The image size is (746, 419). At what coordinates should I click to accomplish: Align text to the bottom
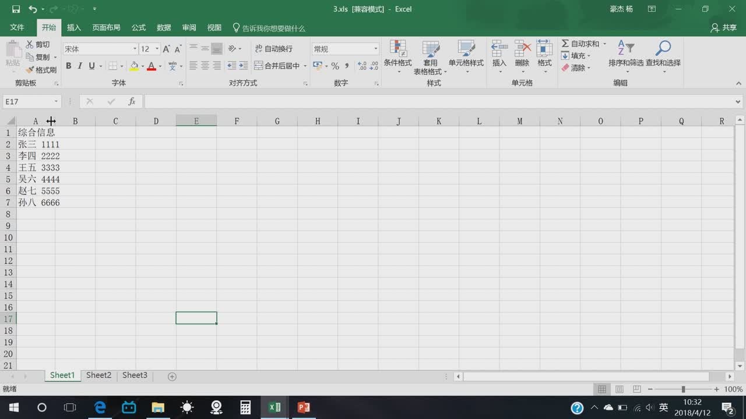click(217, 48)
